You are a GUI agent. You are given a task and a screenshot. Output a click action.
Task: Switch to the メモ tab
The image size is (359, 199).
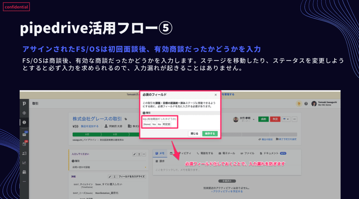(160, 153)
